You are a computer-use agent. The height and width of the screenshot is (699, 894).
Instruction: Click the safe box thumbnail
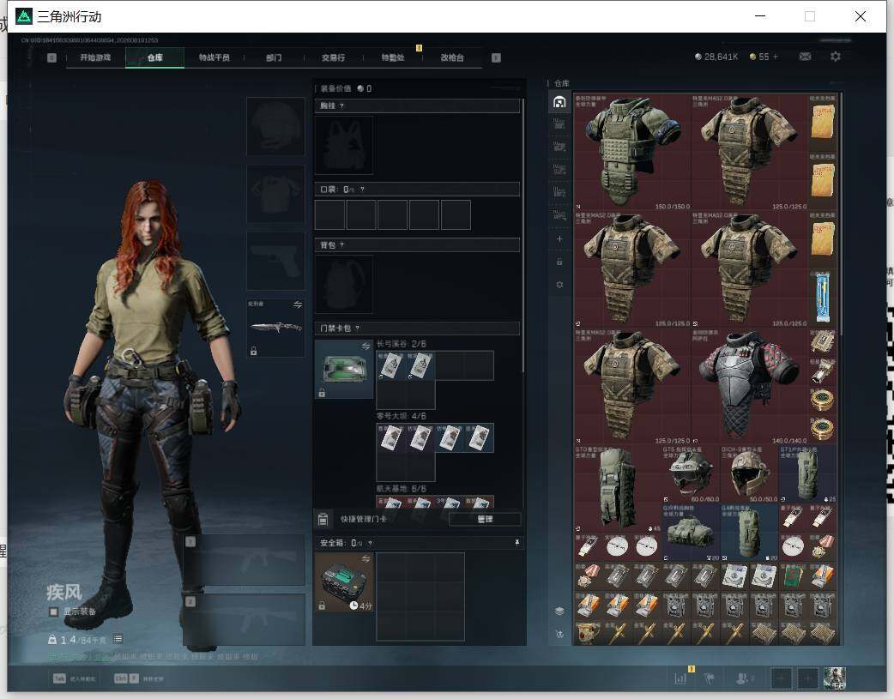[x=344, y=582]
